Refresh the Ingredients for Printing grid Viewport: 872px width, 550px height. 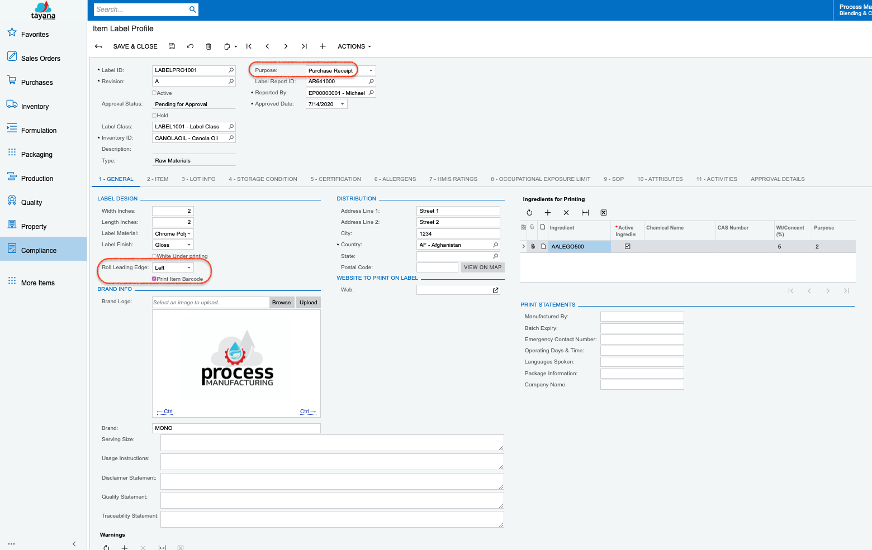tap(529, 213)
